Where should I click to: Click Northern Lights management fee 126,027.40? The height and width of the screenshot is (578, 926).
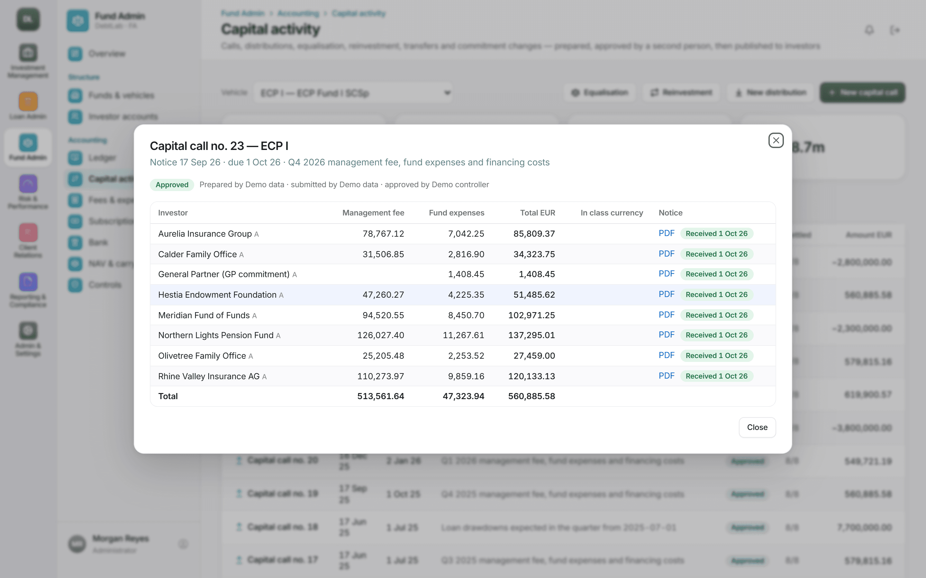pyautogui.click(x=380, y=335)
